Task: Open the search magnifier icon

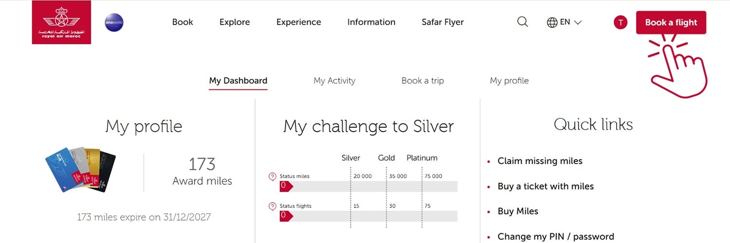Action: (x=522, y=22)
